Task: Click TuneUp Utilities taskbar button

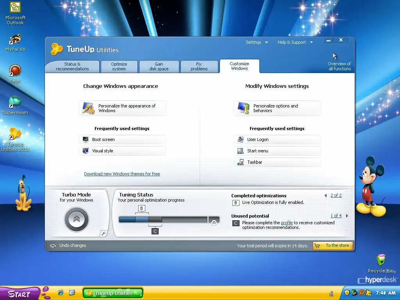Action: [113, 293]
